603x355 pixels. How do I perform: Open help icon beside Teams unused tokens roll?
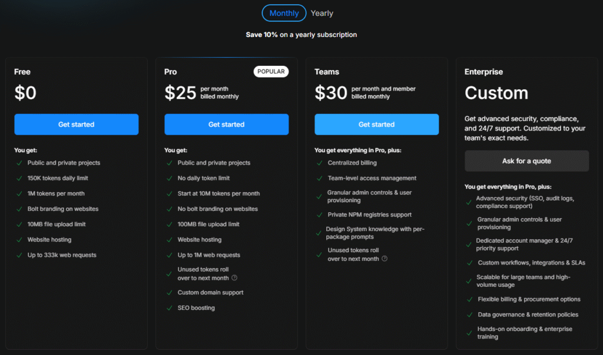384,259
